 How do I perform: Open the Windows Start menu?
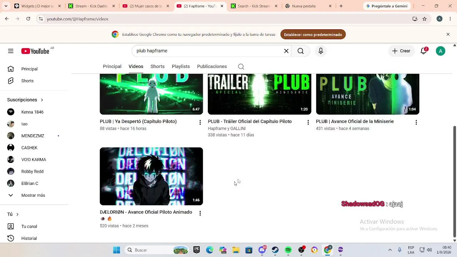[x=116, y=250]
